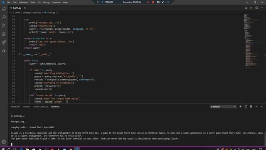Viewport: 266px width, 150px height.
Task: Split the editor to the right
Action: (x=256, y=8)
